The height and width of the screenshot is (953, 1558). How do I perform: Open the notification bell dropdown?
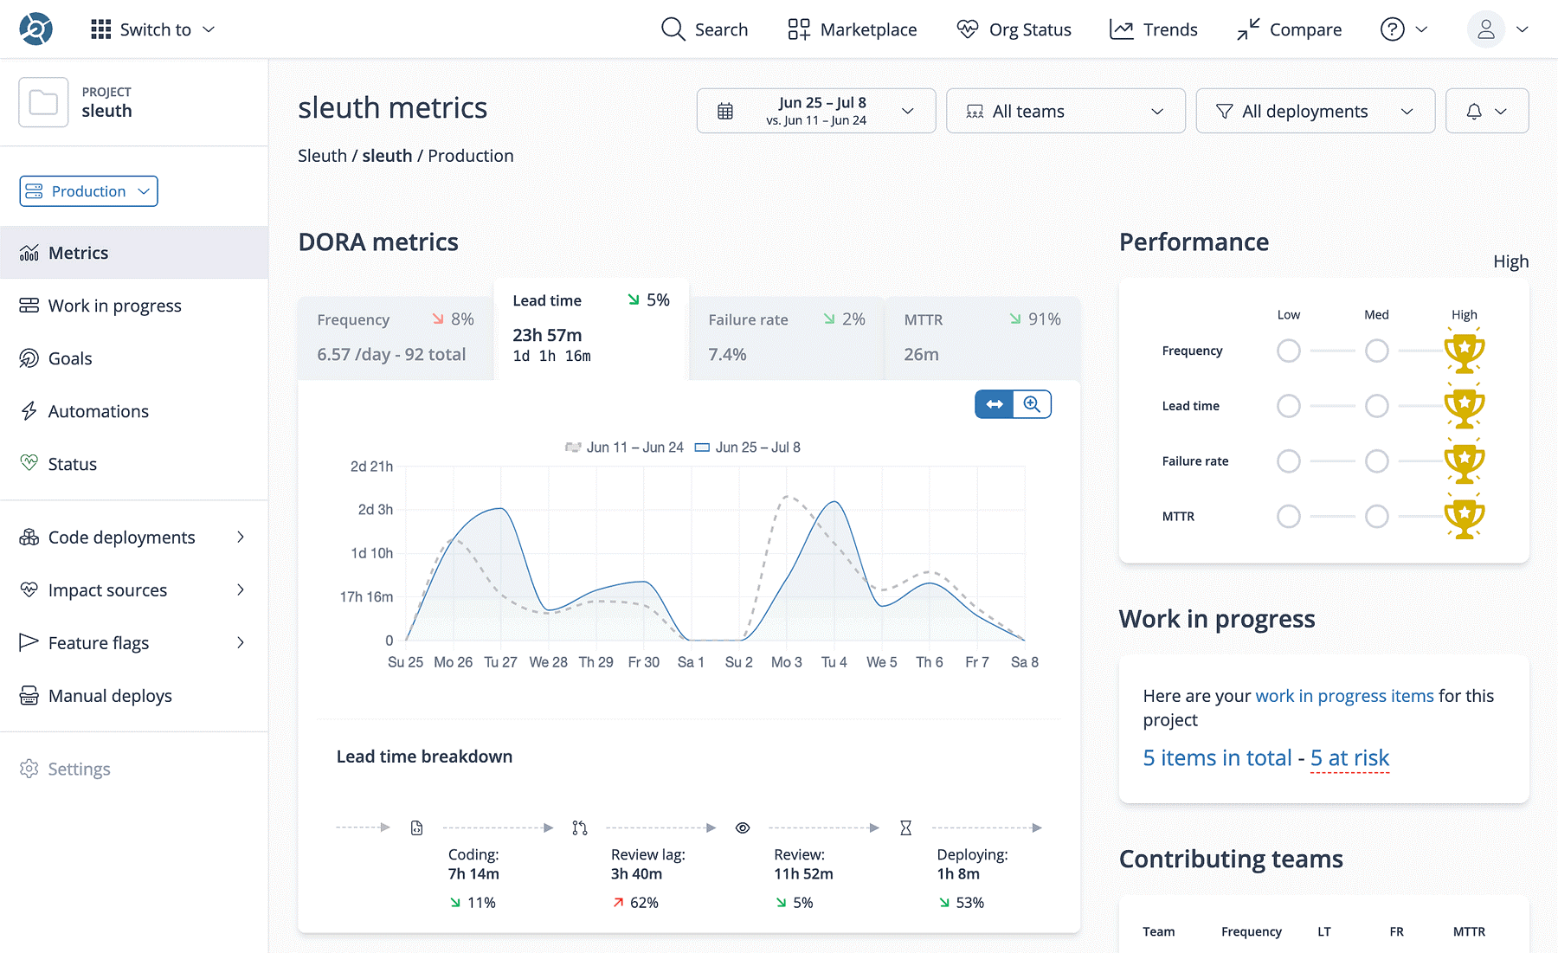[x=1486, y=111]
